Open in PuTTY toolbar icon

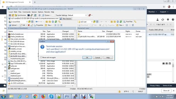pos(32,15)
